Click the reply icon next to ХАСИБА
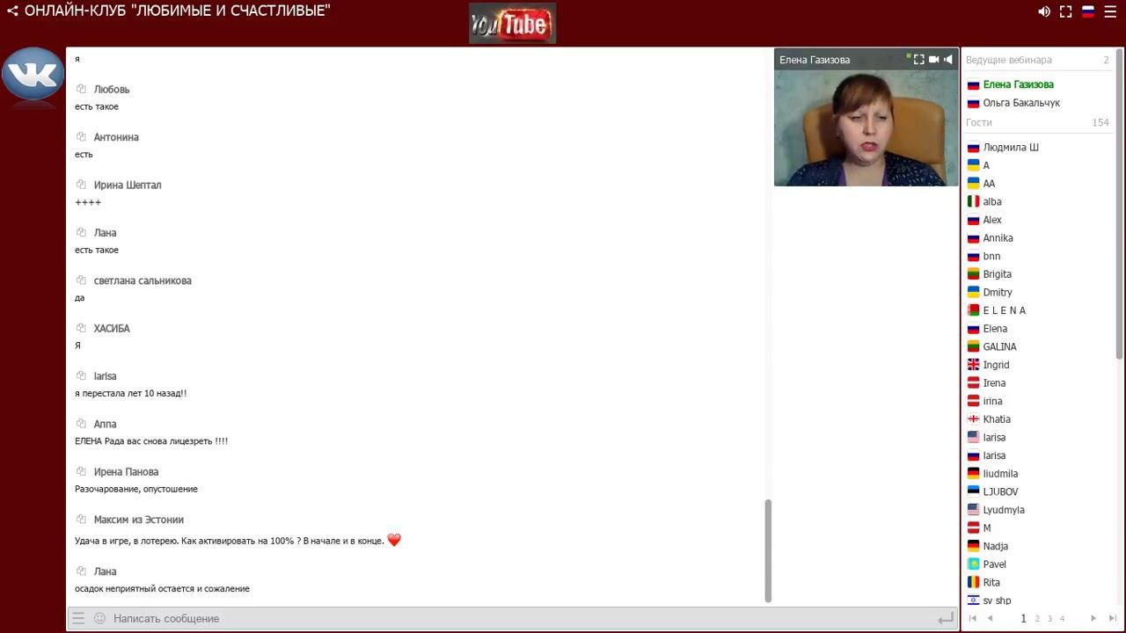Viewport: 1126px width, 633px height. pyautogui.click(x=81, y=328)
